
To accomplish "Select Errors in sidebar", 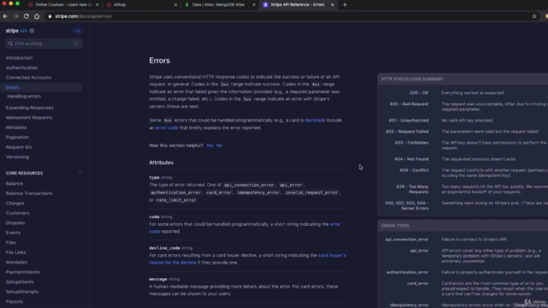I will point(12,87).
